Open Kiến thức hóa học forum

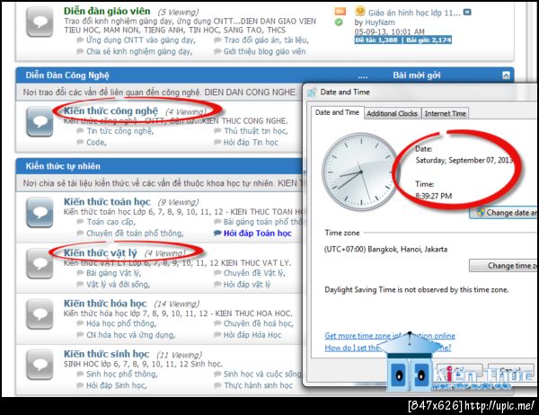tap(105, 304)
